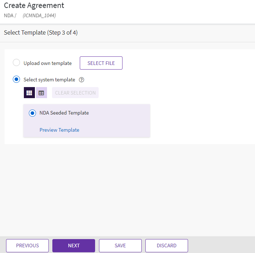Screen dimensions: 255x253
Task: Click the NDA Seeded Template label text
Action: pyautogui.click(x=64, y=113)
